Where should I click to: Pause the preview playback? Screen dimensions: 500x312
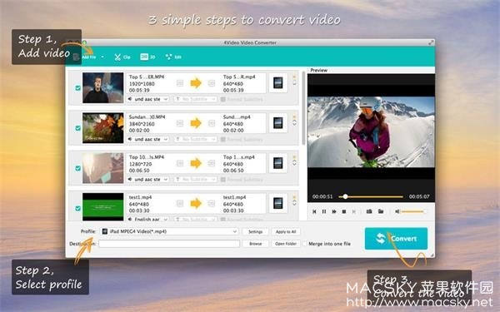[324, 211]
